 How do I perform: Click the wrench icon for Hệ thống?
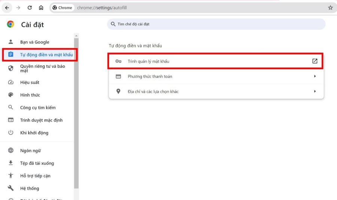(10, 188)
